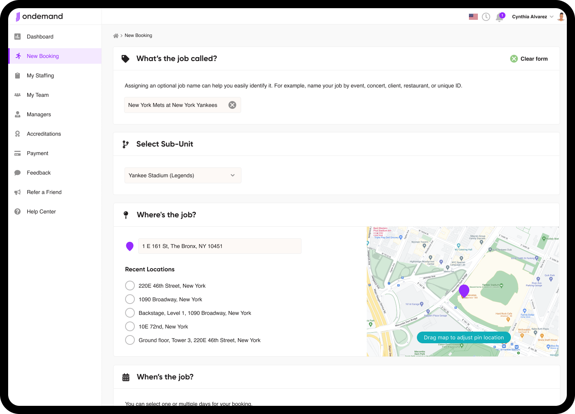Select the 1090 Broadway recent location
This screenshot has width=575, height=414.
(130, 299)
